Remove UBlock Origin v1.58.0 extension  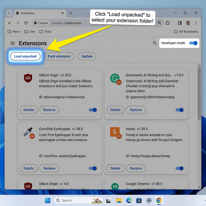pos(49,110)
